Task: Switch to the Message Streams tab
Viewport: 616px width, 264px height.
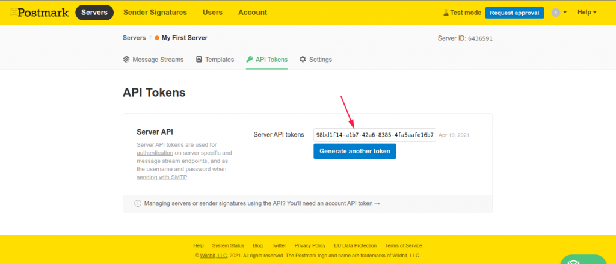Action: [x=153, y=60]
